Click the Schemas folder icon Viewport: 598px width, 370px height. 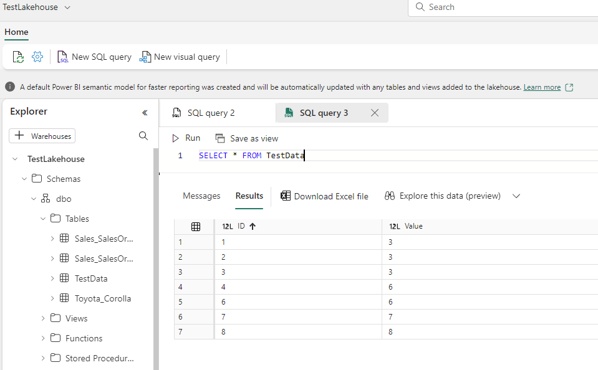tap(37, 178)
